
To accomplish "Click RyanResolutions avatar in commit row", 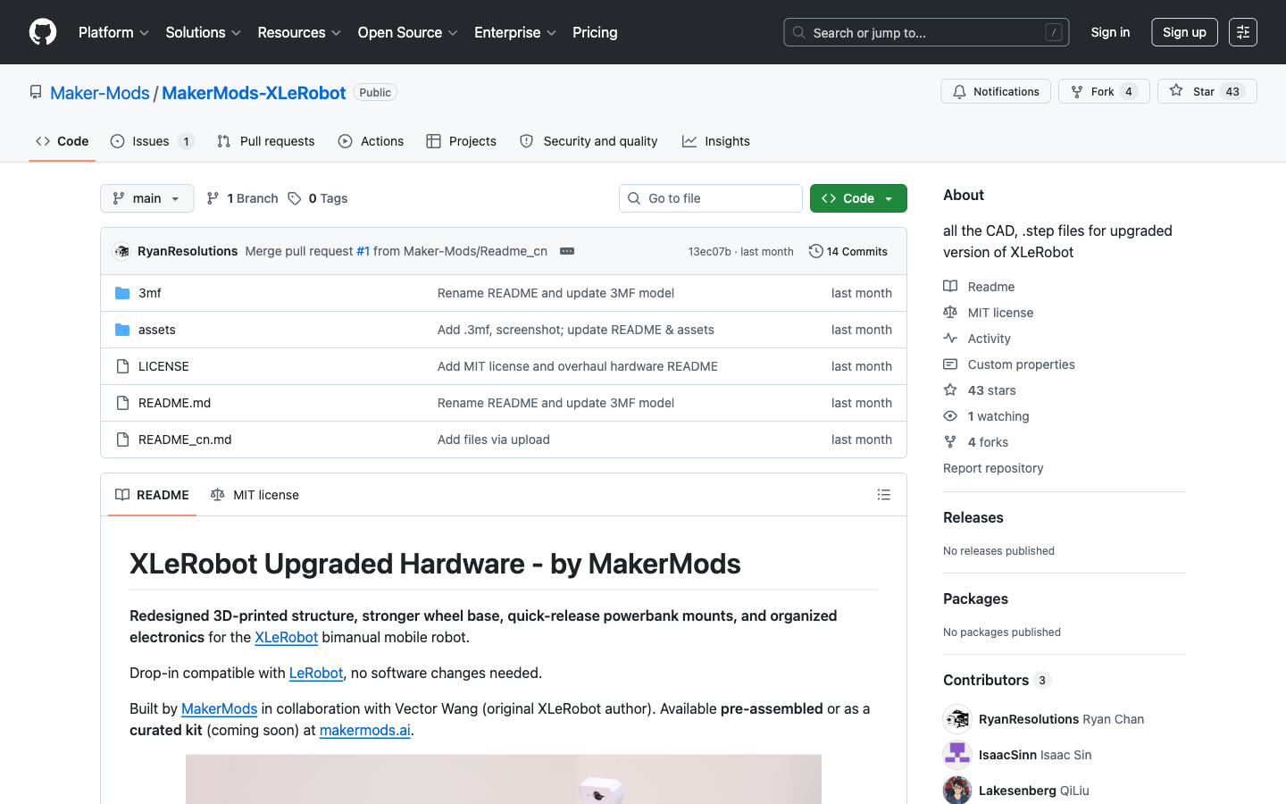I will click(x=122, y=251).
